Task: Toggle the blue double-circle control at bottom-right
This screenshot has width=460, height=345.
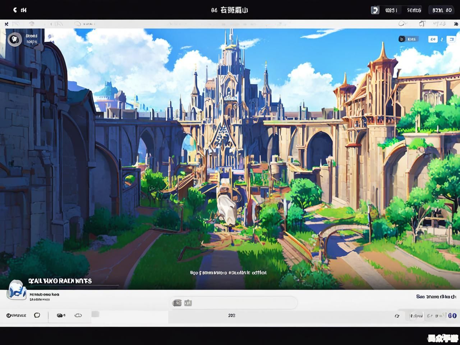Action: pyautogui.click(x=452, y=316)
